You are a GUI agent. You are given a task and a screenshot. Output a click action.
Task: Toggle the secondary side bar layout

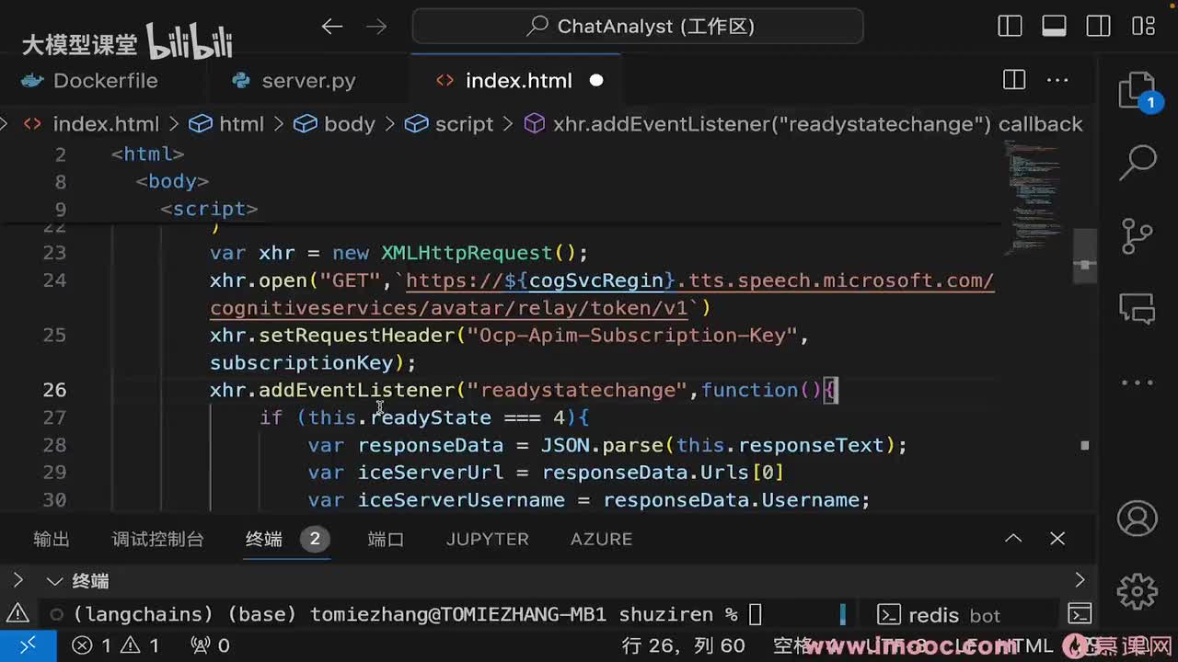pyautogui.click(x=1098, y=26)
